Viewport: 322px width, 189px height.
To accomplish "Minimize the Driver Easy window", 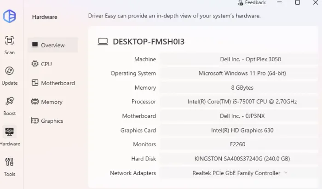I will (280, 2).
